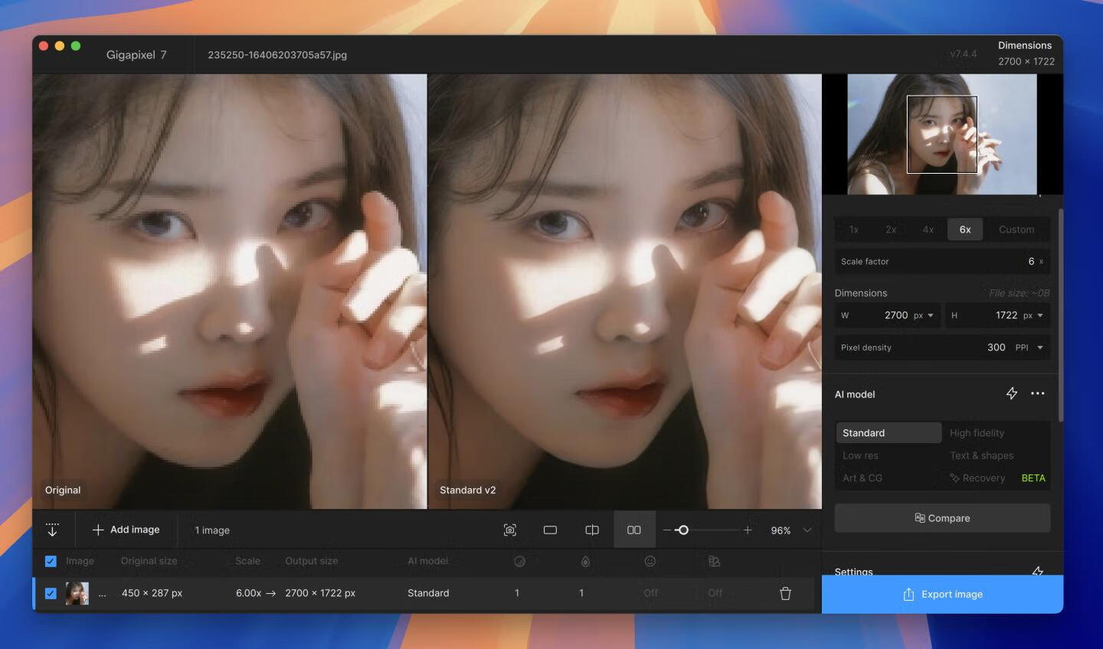
Task: Select the zoom-to-fit capture view icon
Action: [510, 530]
